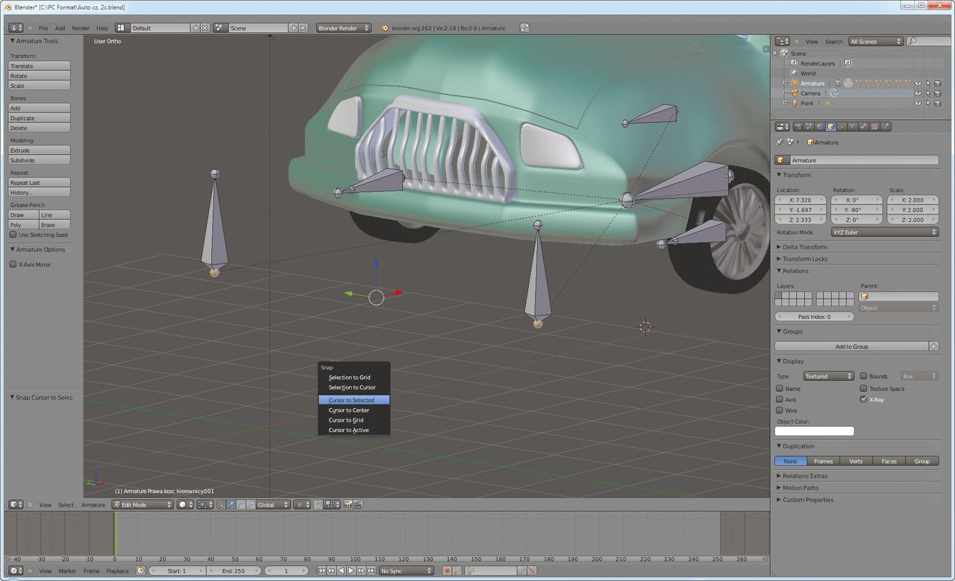This screenshot has width=955, height=581.
Task: Click the Repeat Last button
Action: 39,182
